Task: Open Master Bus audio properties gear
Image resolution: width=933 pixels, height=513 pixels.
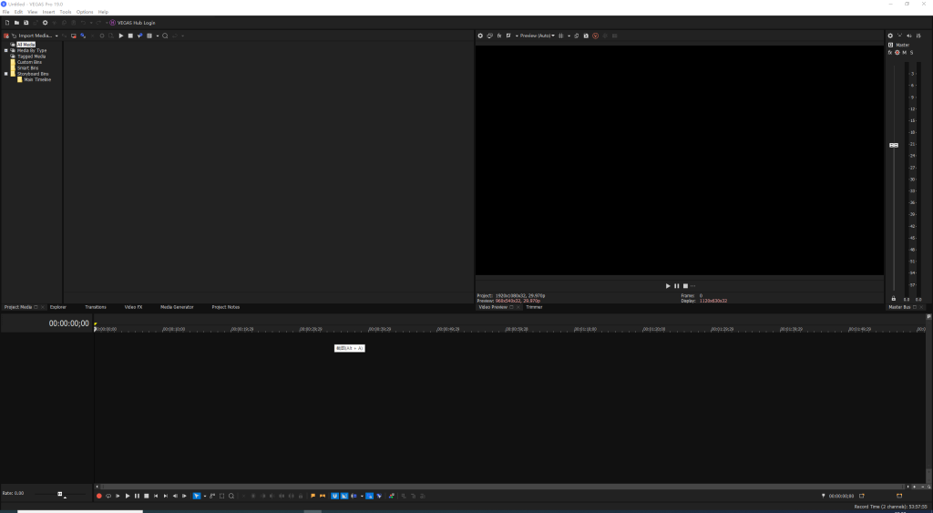Action: (890, 36)
